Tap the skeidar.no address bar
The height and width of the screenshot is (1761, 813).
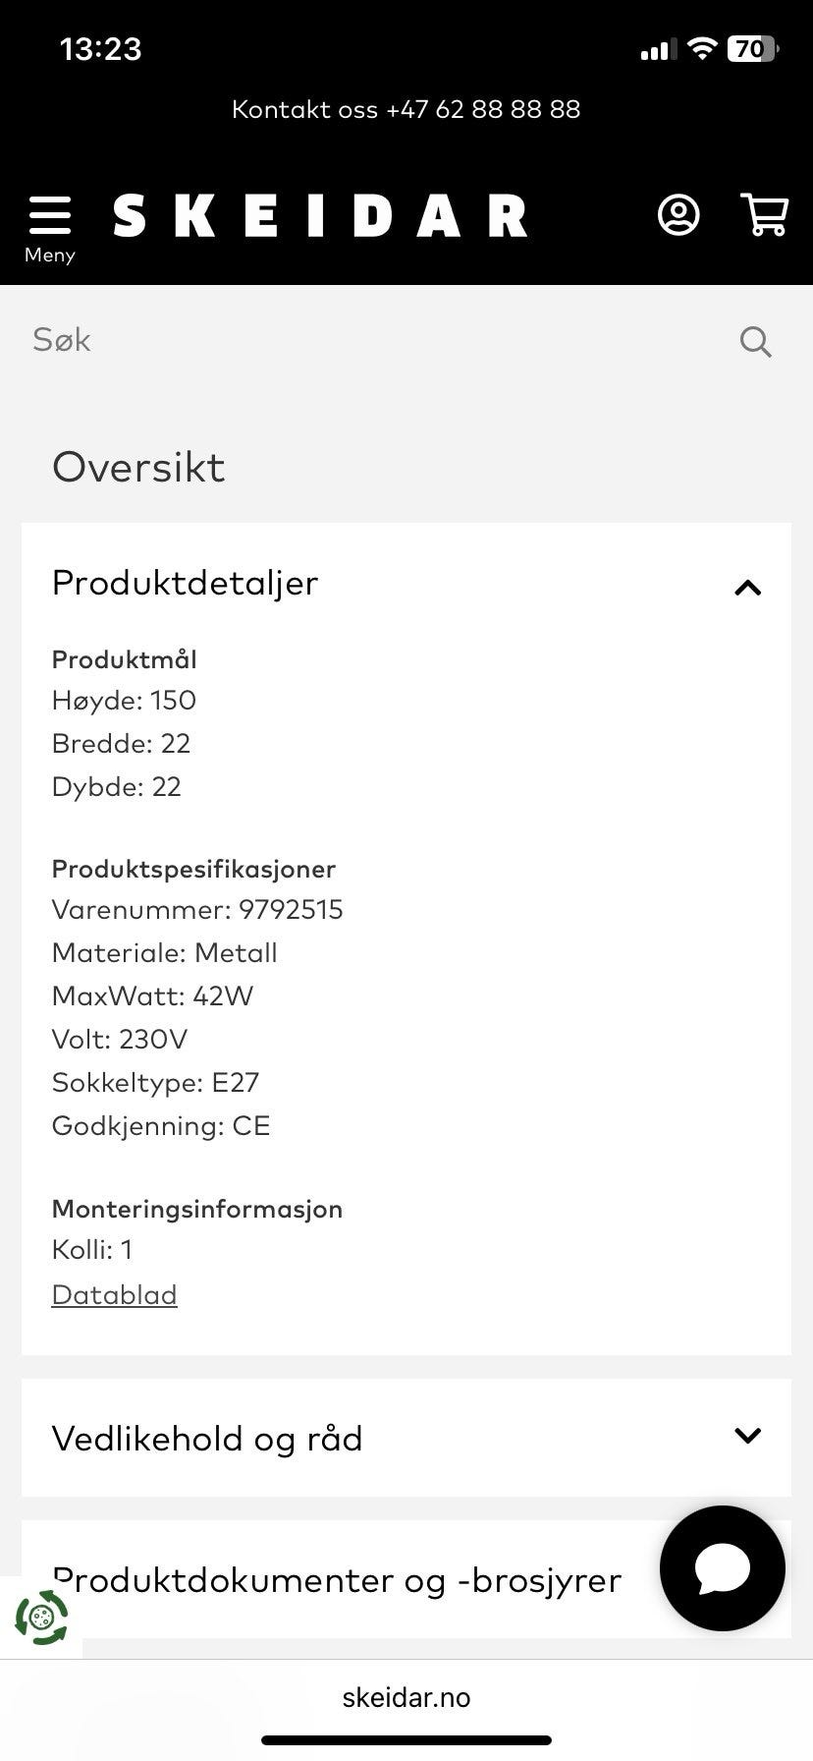406,1697
